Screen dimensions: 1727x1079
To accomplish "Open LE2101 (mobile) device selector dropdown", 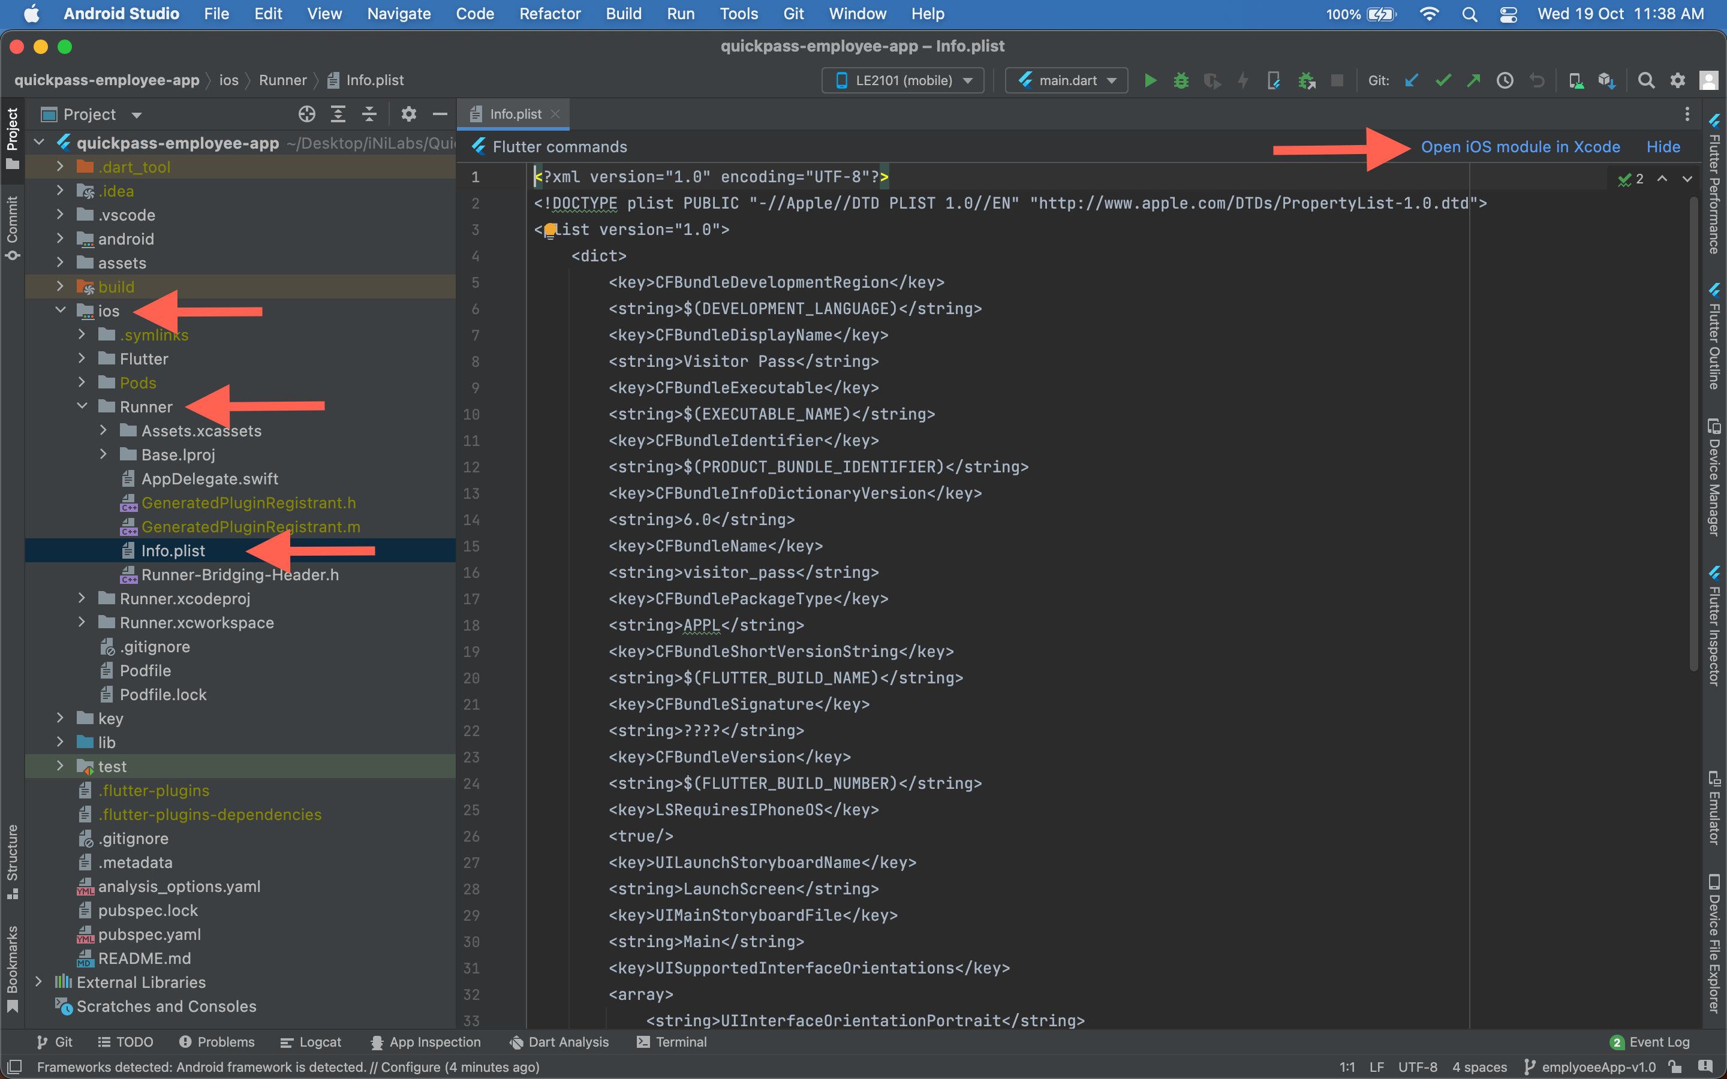I will click(902, 81).
